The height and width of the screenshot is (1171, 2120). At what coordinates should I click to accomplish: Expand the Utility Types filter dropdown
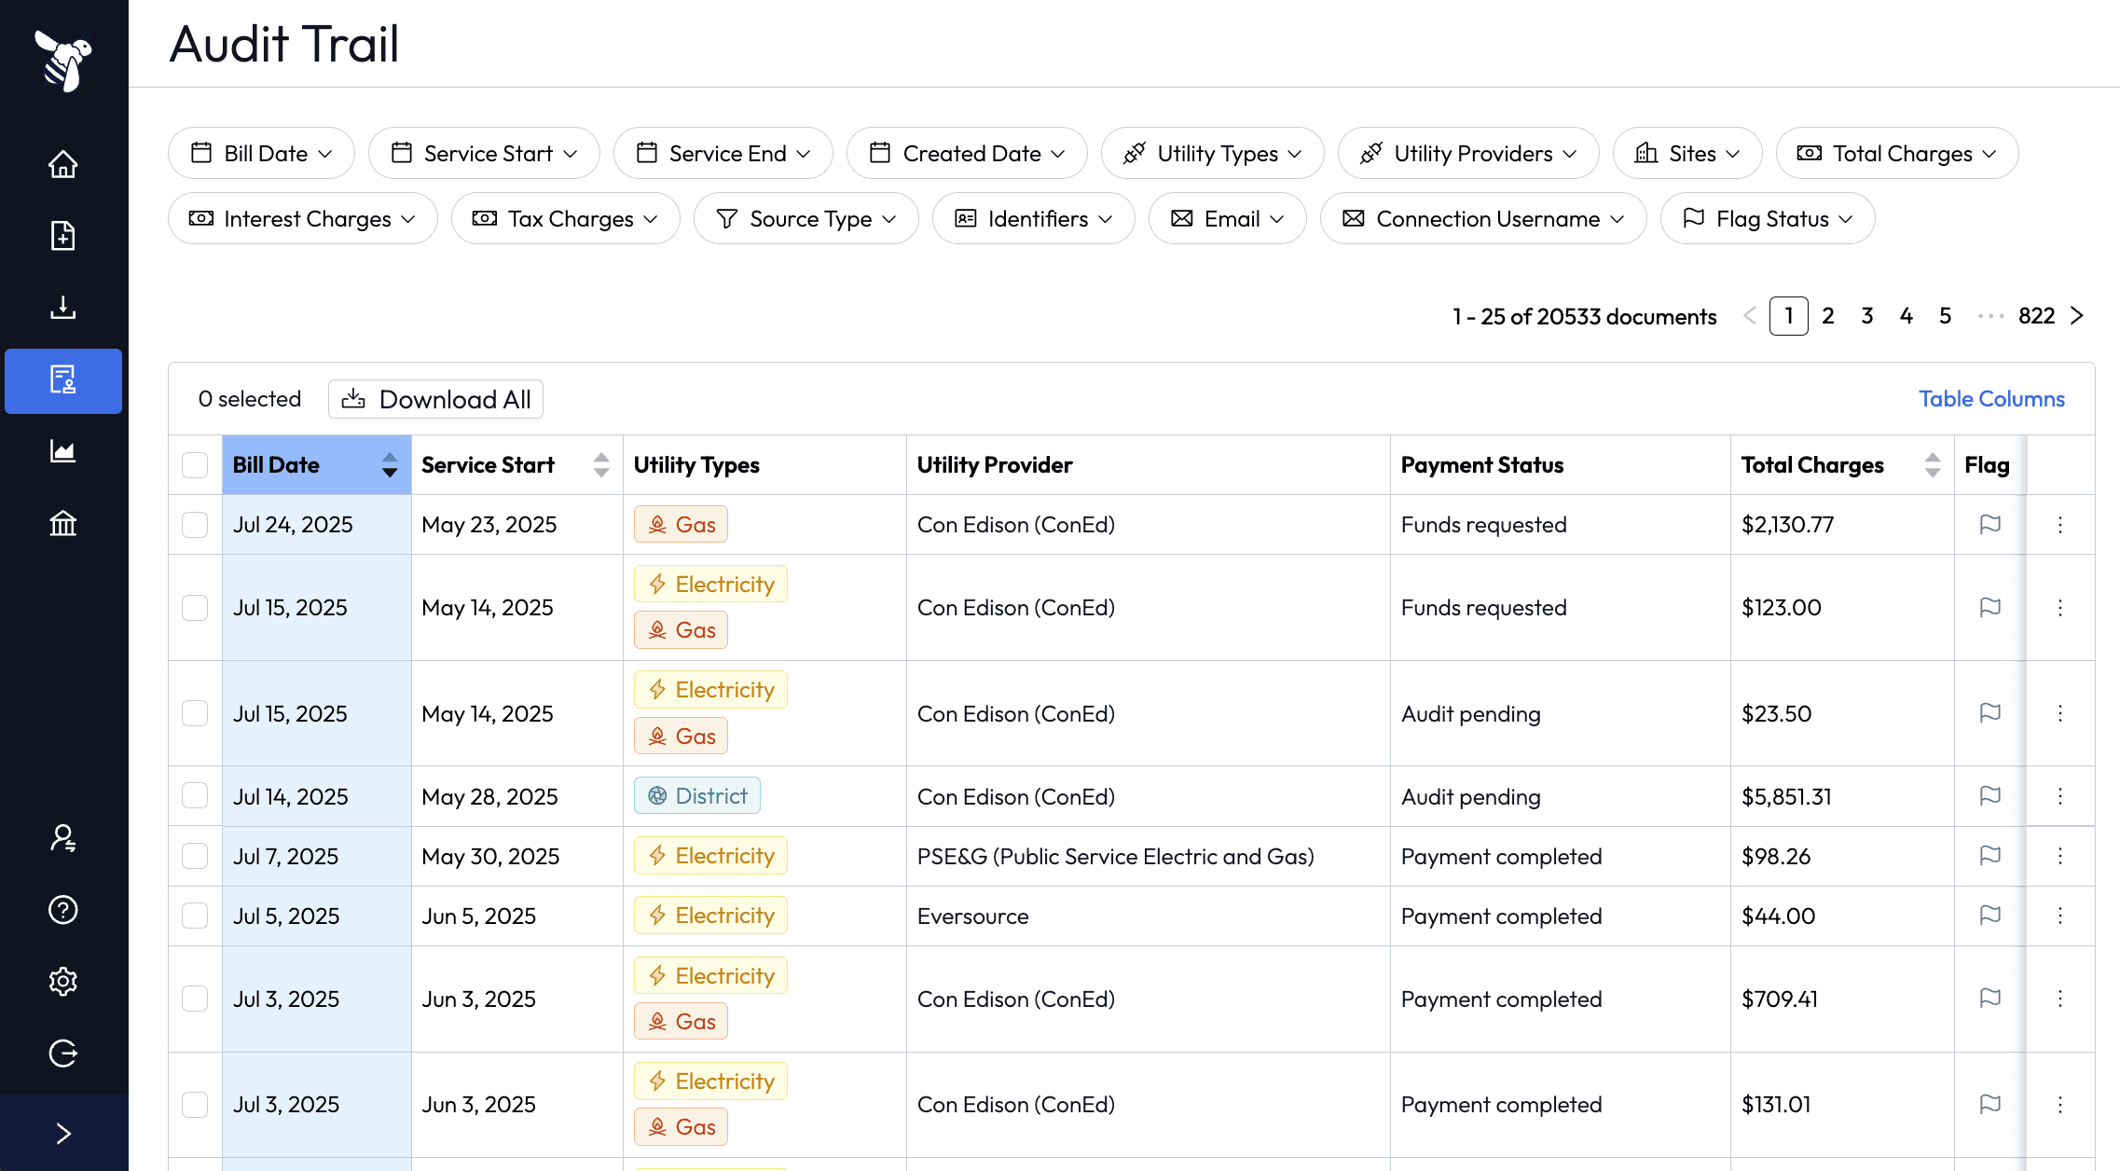coord(1212,153)
